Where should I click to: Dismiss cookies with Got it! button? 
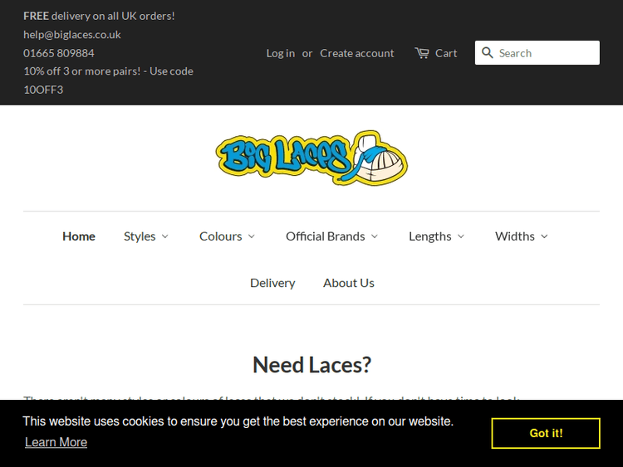pos(546,433)
